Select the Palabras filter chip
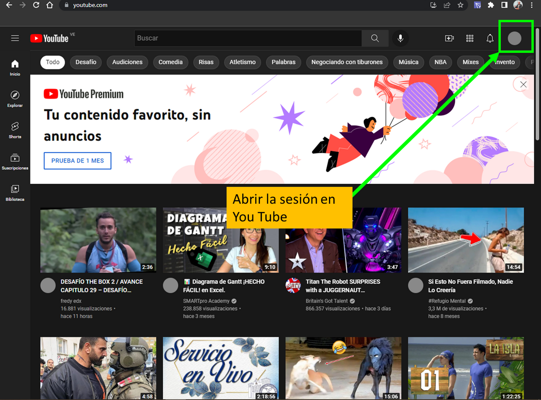Viewport: 541px width, 400px height. [284, 62]
